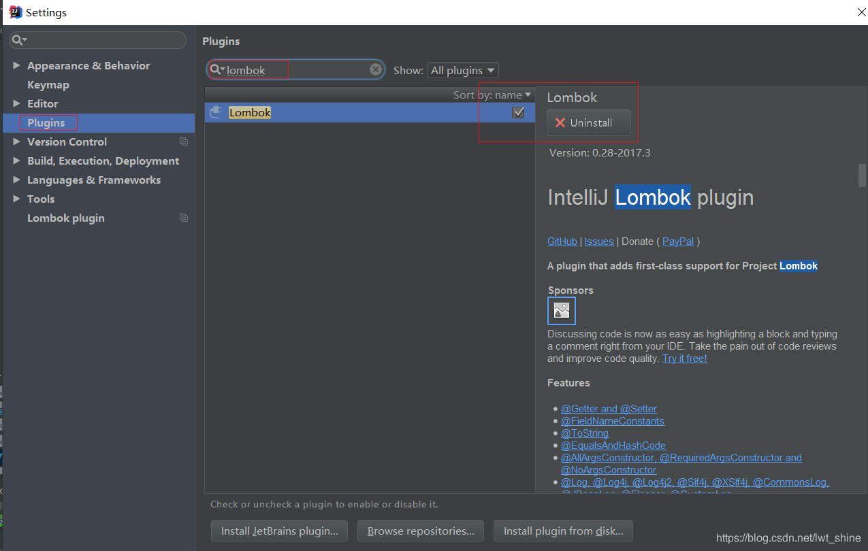Click the Sponsors image placeholder
This screenshot has width=868, height=551.
pyautogui.click(x=561, y=310)
